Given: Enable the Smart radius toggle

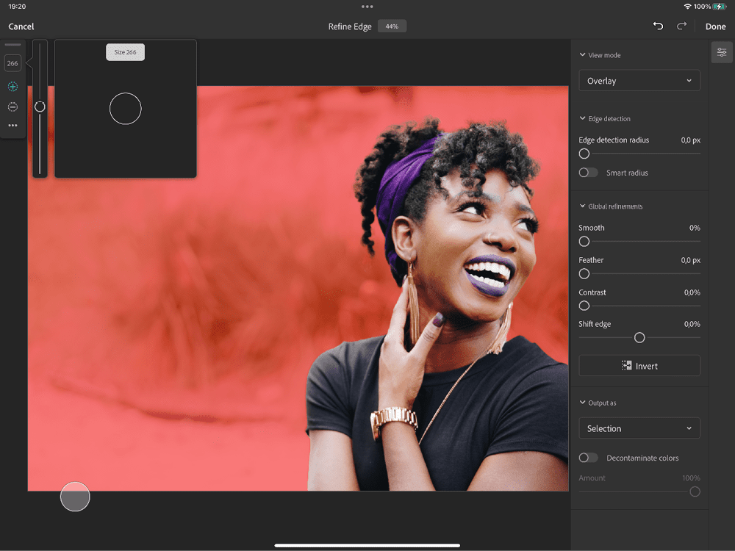Looking at the screenshot, I should (x=588, y=173).
